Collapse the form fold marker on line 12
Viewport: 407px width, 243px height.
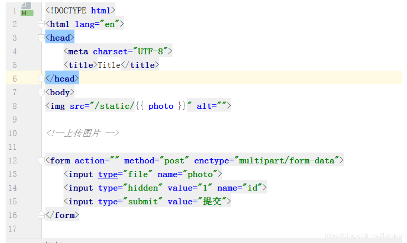(41, 161)
